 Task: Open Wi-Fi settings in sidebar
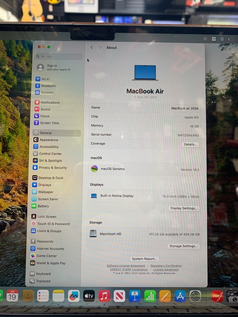(x=43, y=79)
